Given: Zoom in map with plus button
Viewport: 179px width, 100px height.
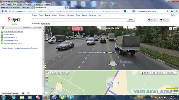Looking at the screenshot, I should coord(47,81).
